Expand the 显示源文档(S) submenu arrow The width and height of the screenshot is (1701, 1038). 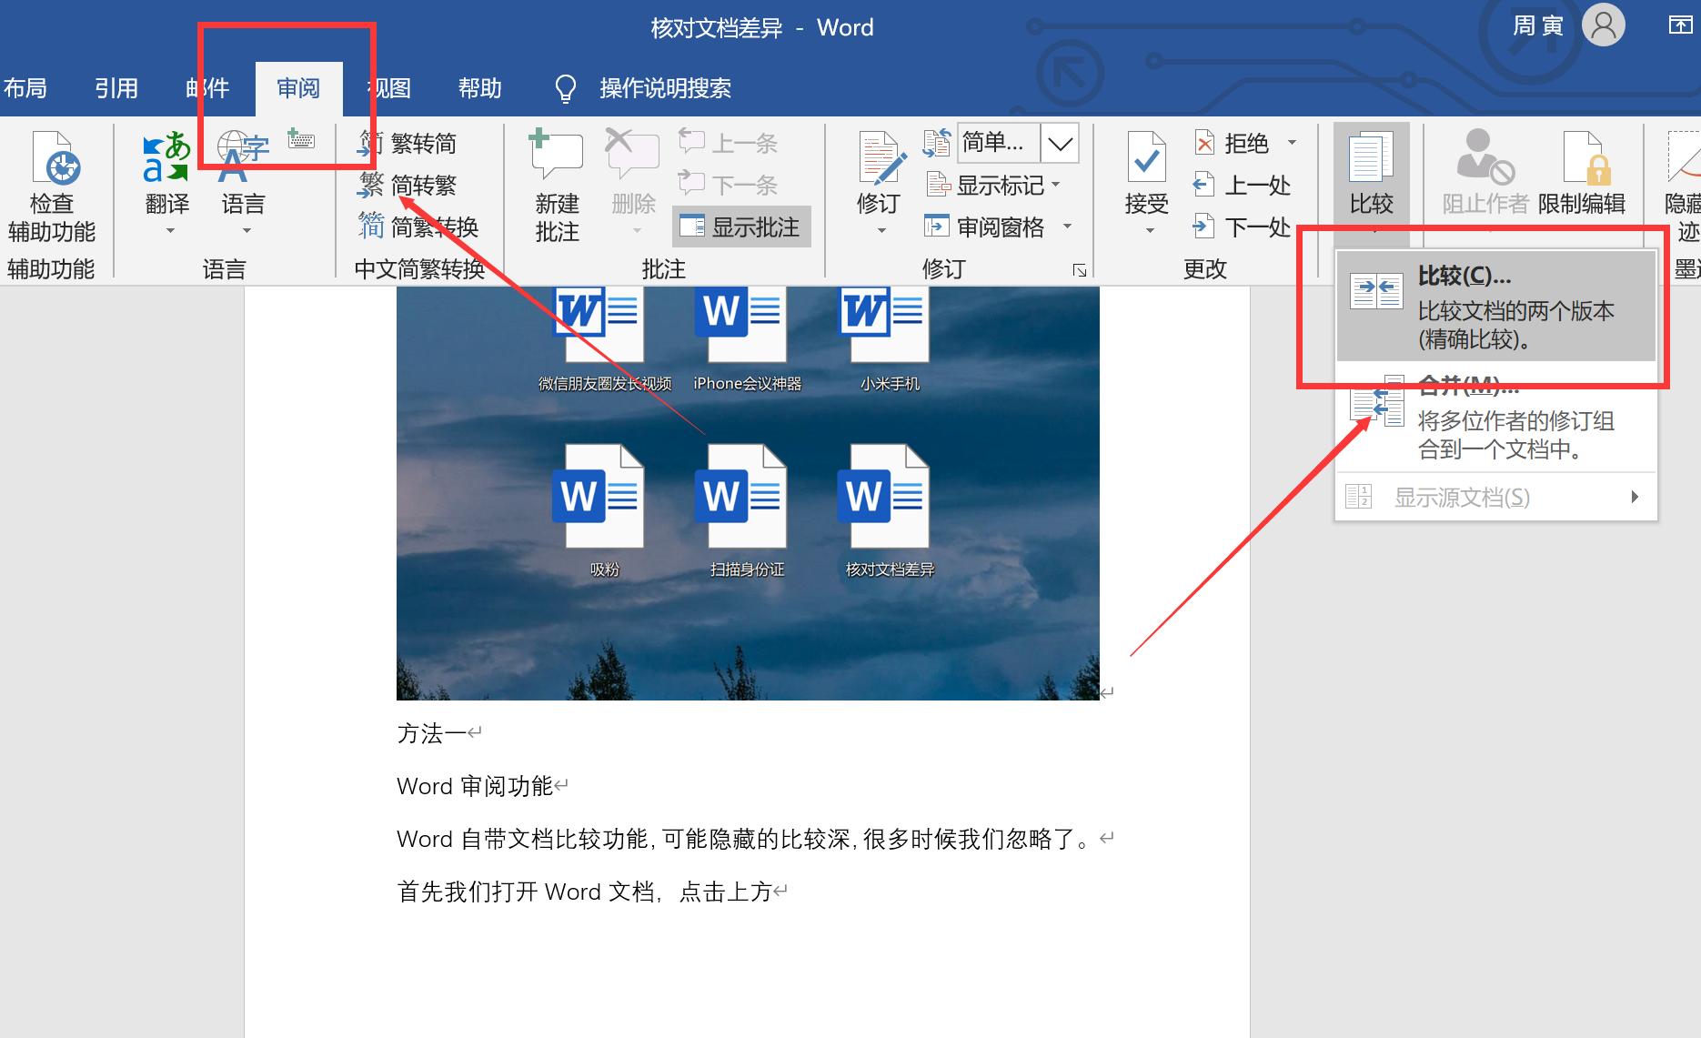pos(1635,497)
